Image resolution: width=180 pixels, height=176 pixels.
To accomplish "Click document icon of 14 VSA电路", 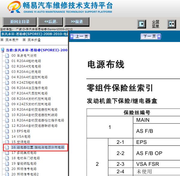I will pyautogui.click(x=7, y=136).
